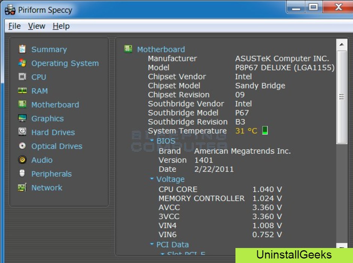Click the 31 °C system temperature value
The width and height of the screenshot is (353, 263).
pyautogui.click(x=246, y=131)
